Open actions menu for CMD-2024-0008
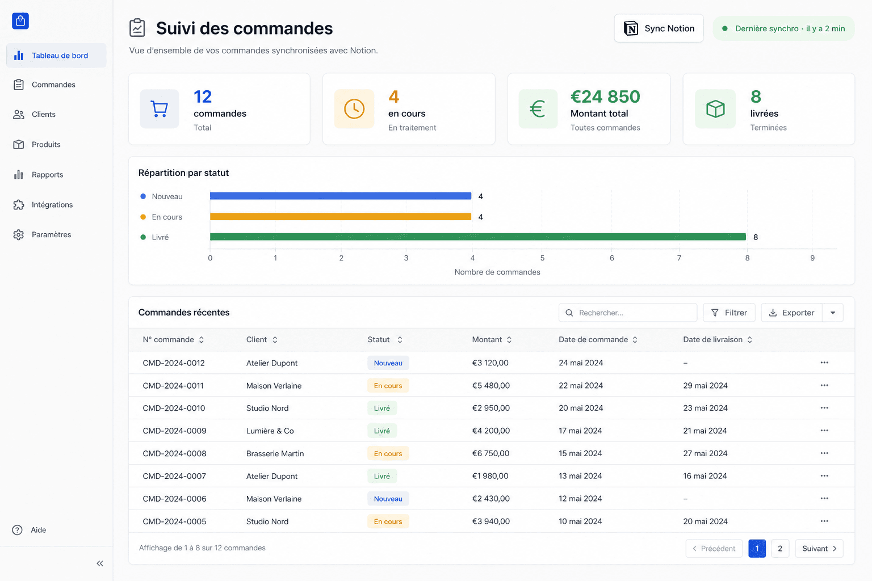 tap(824, 453)
